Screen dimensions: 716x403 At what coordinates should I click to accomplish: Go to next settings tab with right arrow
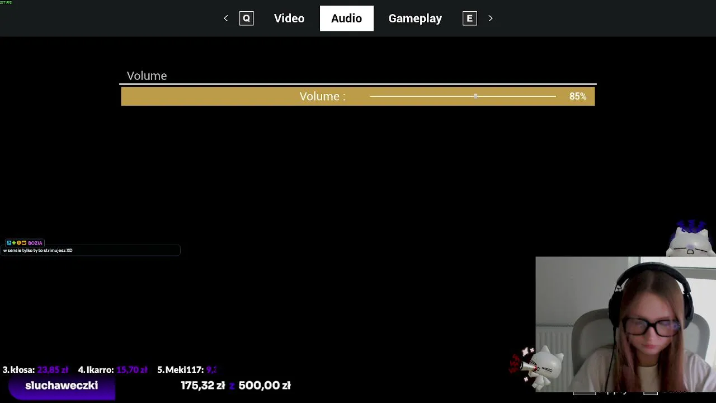tap(491, 18)
